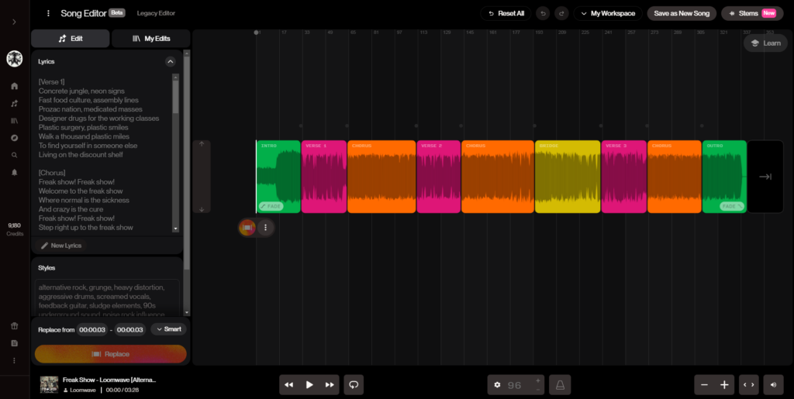
Task: Click the Reset All button
Action: [506, 13]
